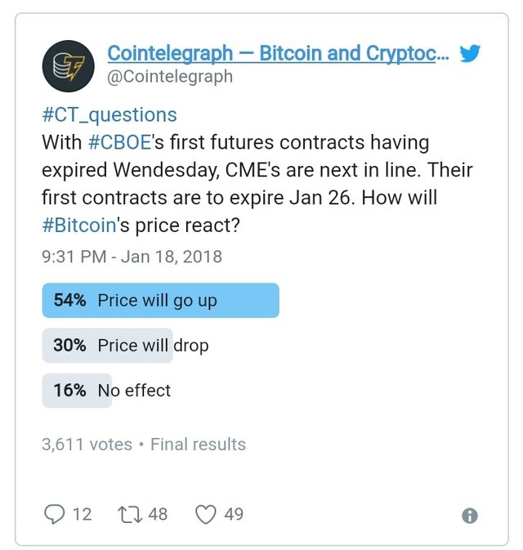Open the tweet info icon
This screenshot has width=523, height=550.
point(469,516)
